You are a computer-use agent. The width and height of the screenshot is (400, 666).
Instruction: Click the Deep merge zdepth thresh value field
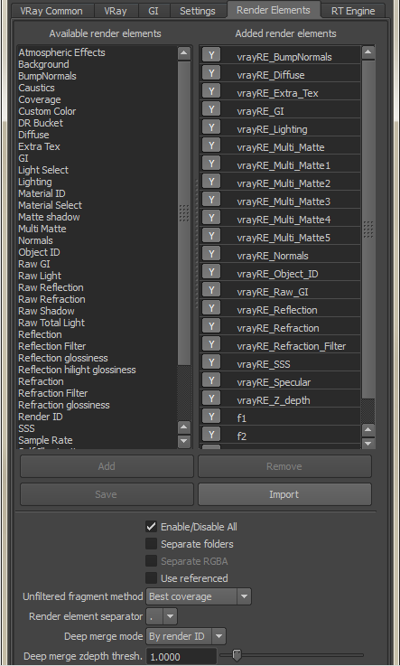pos(181,657)
